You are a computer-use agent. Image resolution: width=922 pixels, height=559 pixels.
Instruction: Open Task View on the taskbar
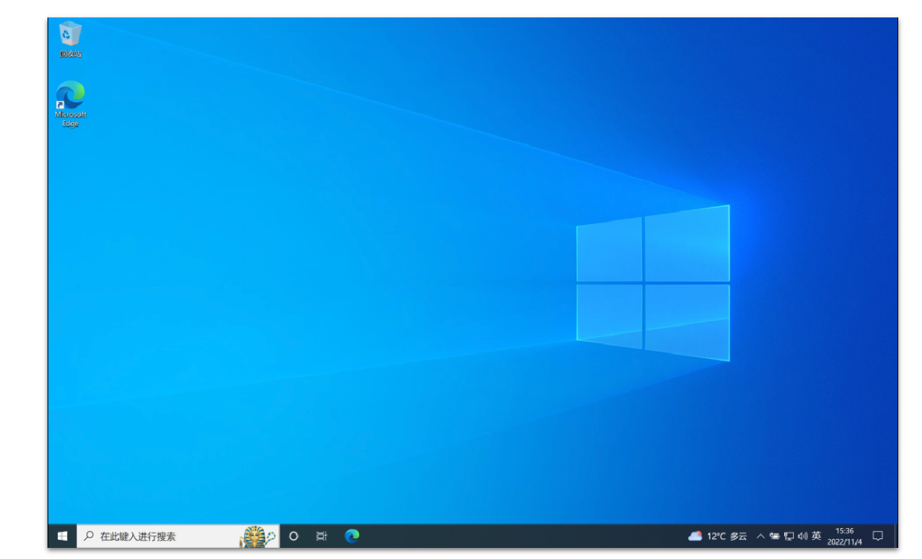pos(321,536)
